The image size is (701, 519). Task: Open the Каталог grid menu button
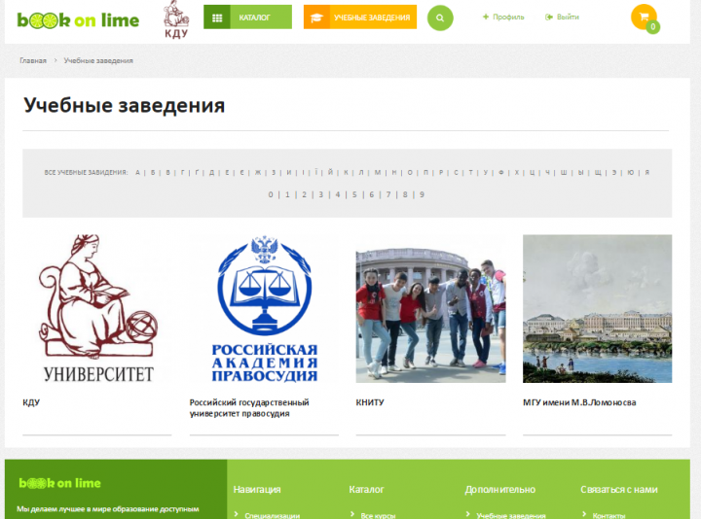tap(247, 17)
